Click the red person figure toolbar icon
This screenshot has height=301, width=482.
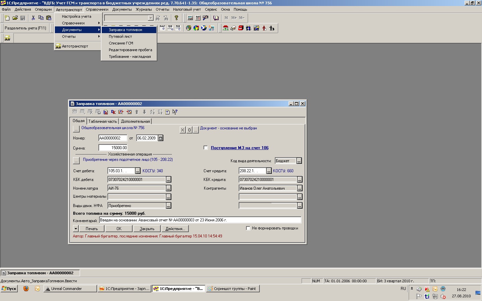coord(264,28)
